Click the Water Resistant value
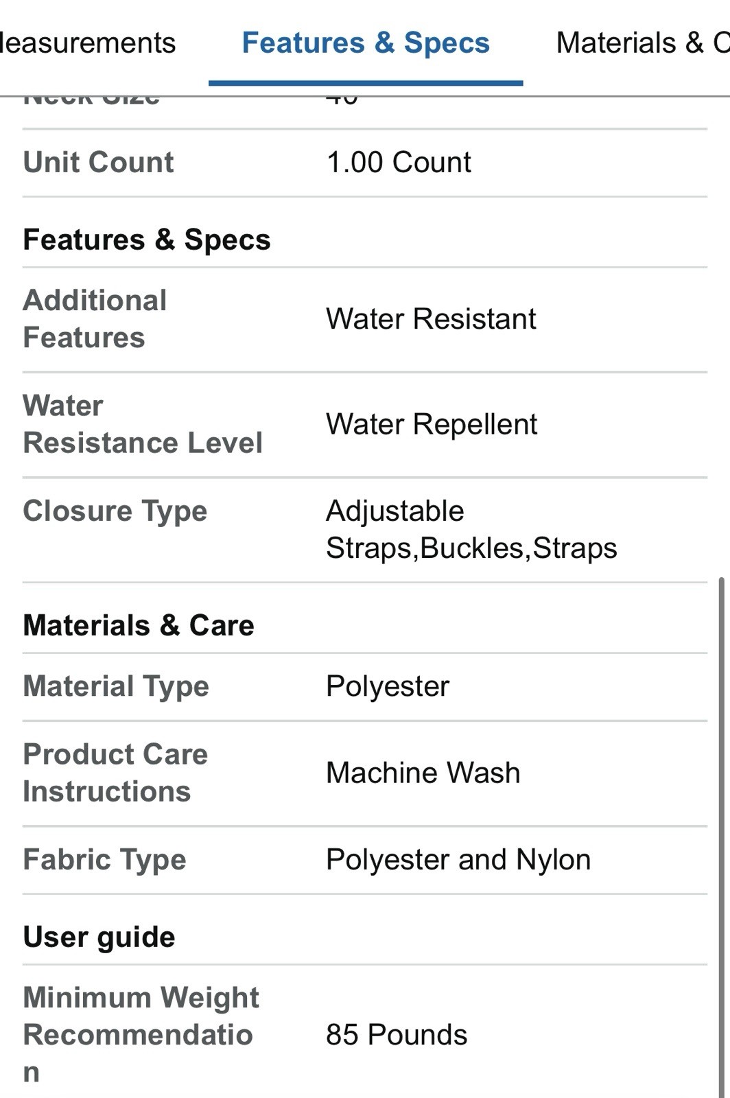Viewport: 730px width, 1098px height. coord(431,319)
